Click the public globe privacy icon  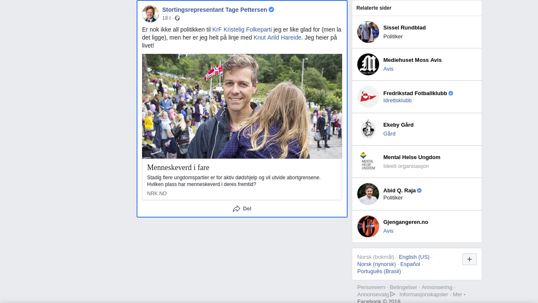click(x=177, y=18)
